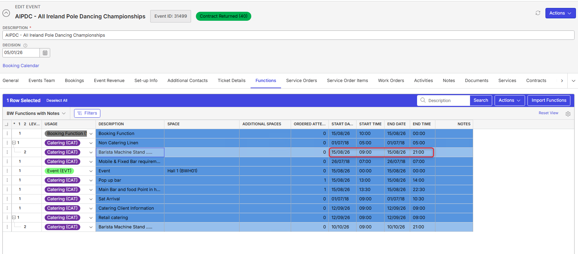Image resolution: width=578 pixels, height=254 pixels.
Task: Click the row handle for Mobile & Fixed Bar row
Action: point(7,162)
